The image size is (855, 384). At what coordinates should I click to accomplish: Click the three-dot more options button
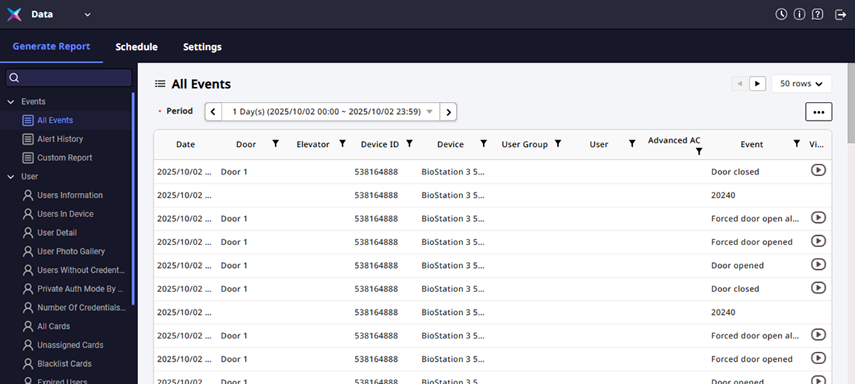coord(818,112)
